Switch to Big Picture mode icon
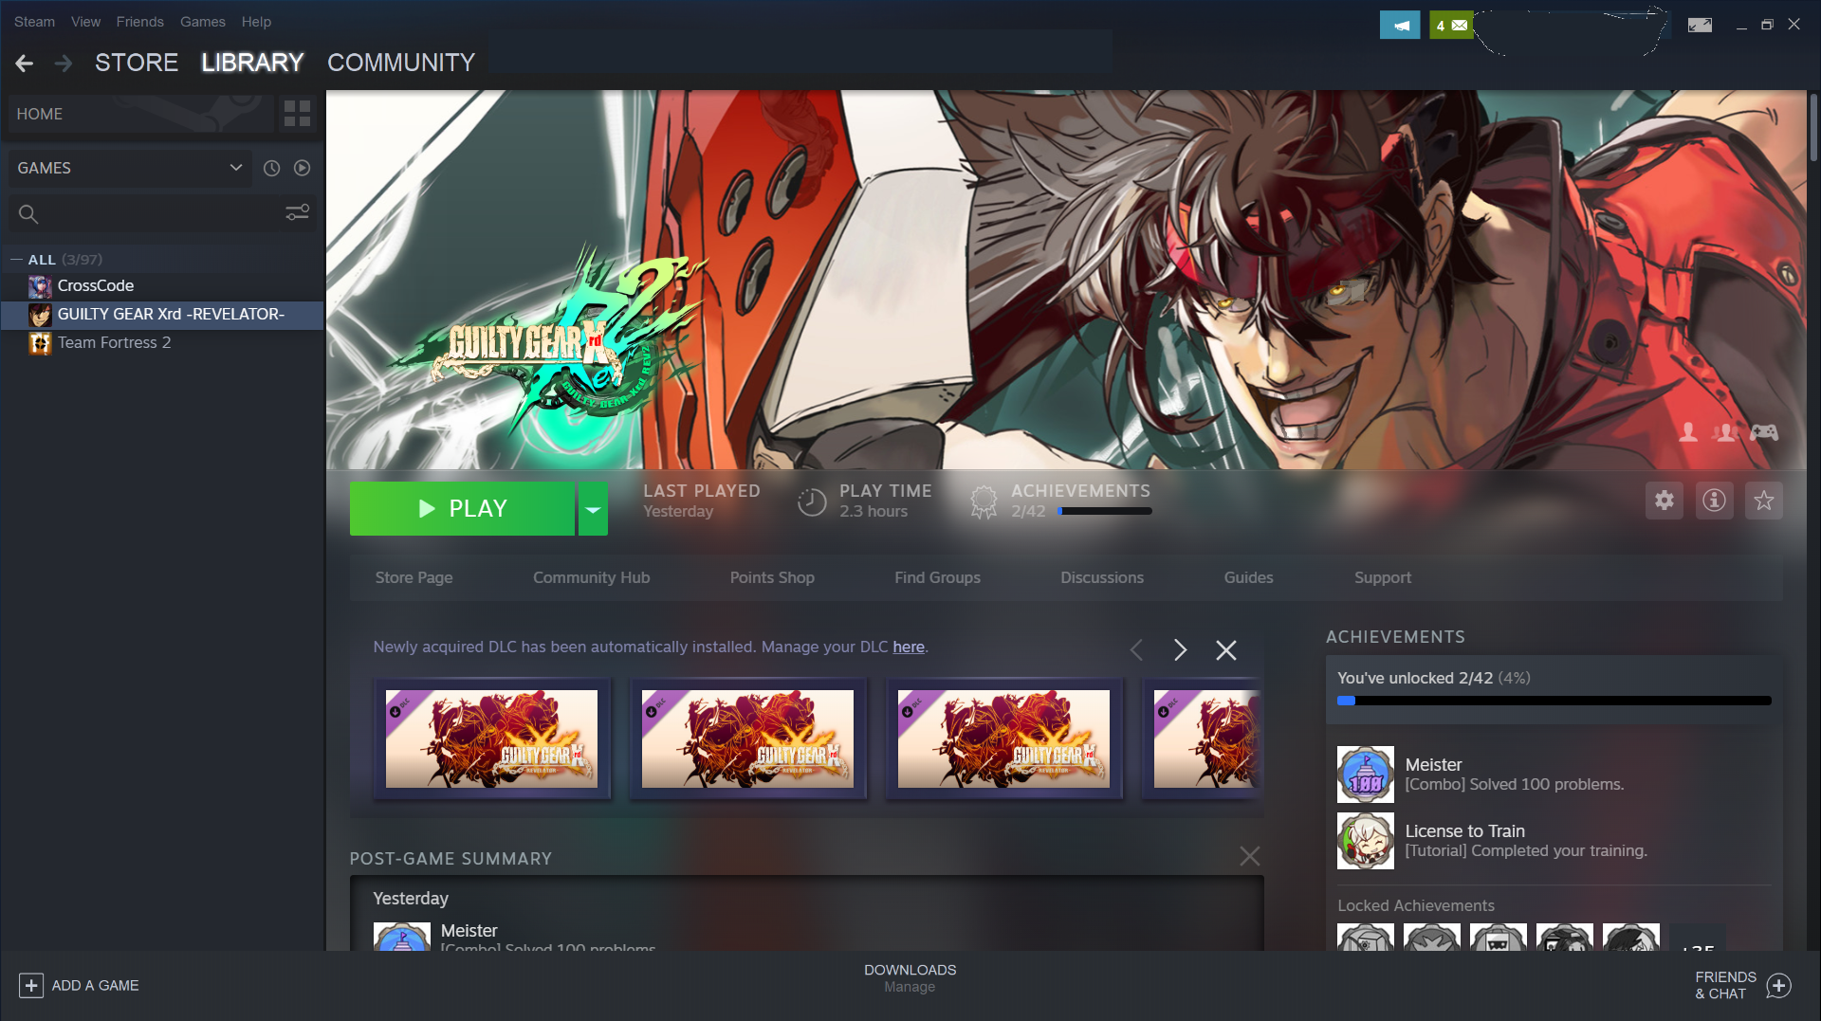 click(1700, 25)
